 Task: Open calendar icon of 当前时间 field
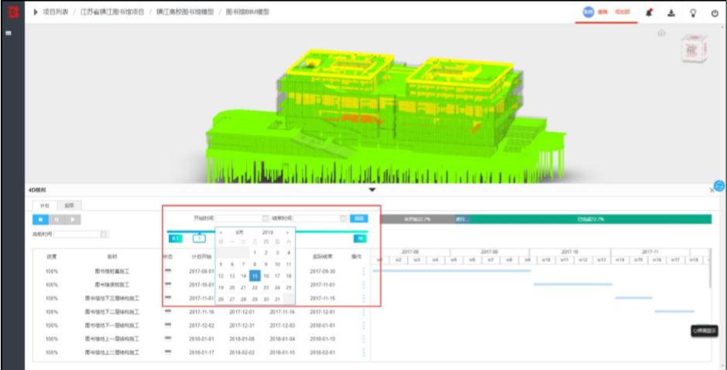(x=104, y=235)
